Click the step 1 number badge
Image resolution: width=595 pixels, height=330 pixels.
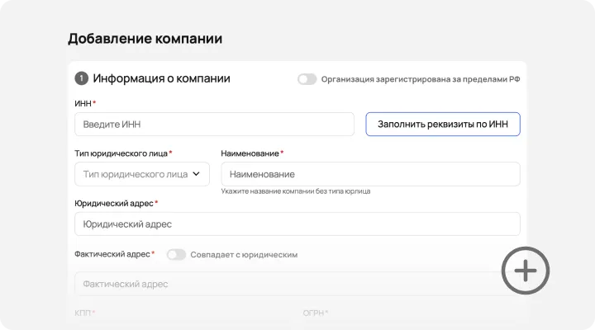coord(81,79)
